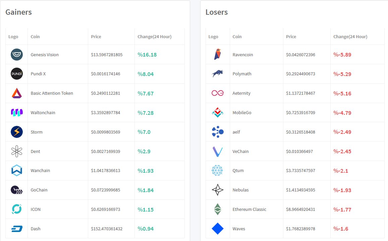
Task: Select the Polymath price $0.2924490673
Action: [301, 74]
